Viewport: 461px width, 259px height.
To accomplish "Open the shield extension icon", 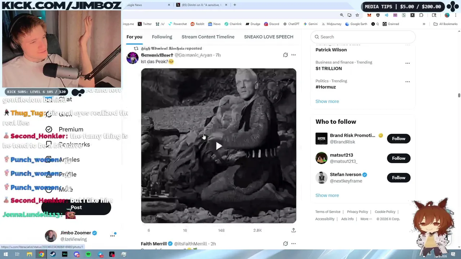I will [x=378, y=15].
